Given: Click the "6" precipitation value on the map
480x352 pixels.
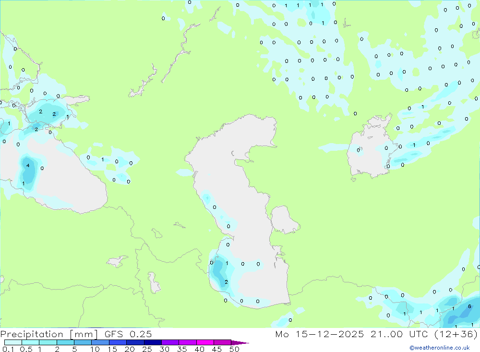Looking at the screenshot, I should click(x=469, y=306).
